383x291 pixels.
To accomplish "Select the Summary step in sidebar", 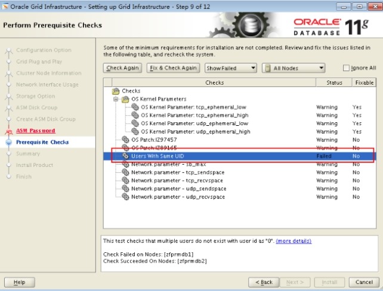I will (x=28, y=154).
